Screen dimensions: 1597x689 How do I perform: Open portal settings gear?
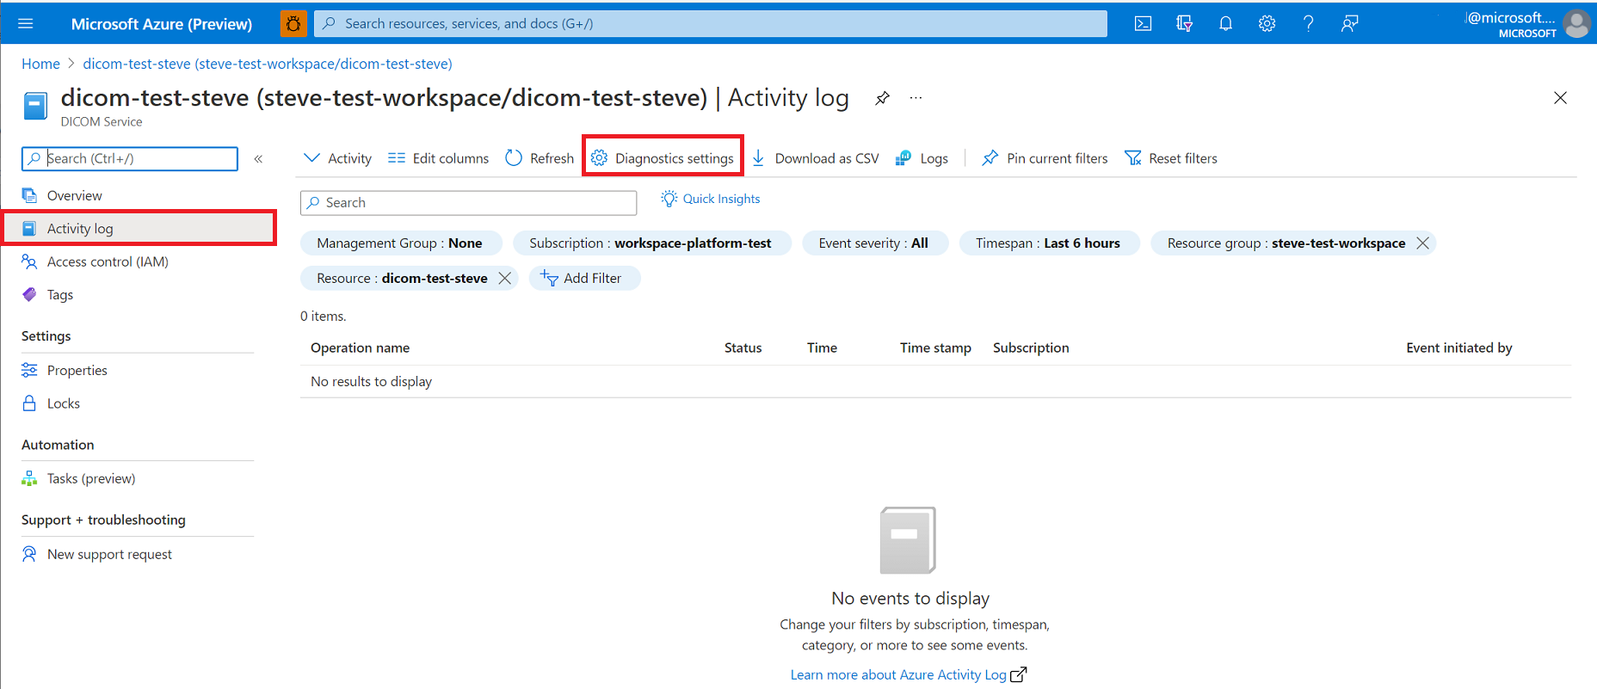[1267, 23]
